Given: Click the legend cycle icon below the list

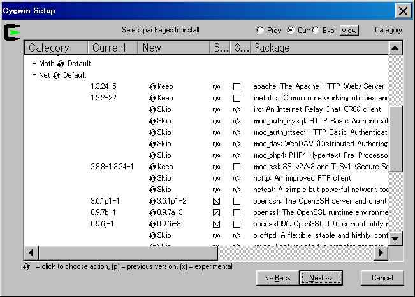Looking at the screenshot, I should point(27,266).
